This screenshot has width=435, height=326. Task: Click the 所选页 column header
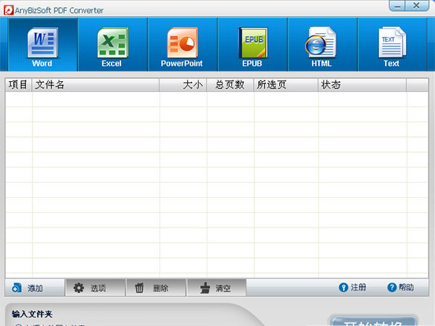click(x=286, y=85)
